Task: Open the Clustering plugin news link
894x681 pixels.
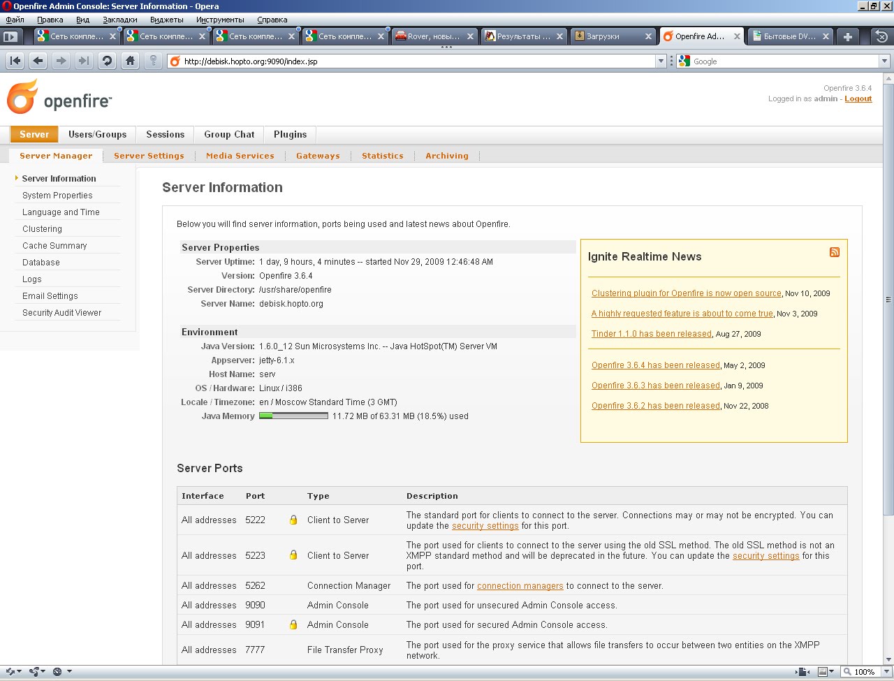Action: (687, 293)
